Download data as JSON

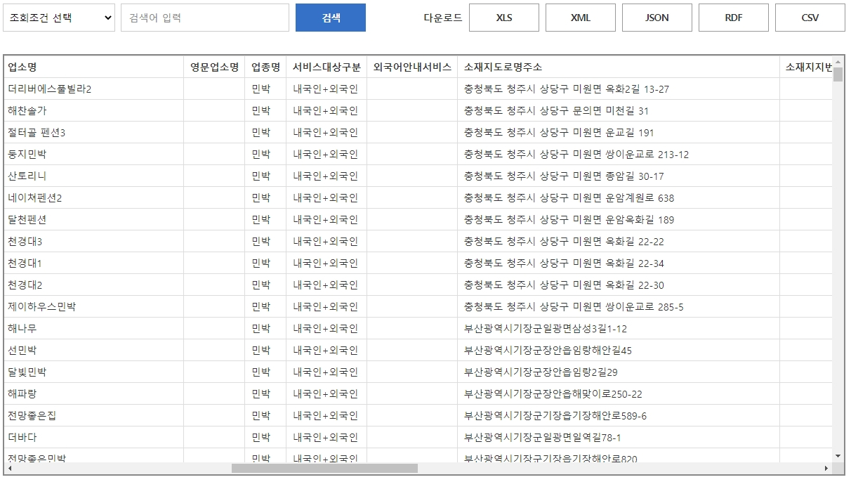pyautogui.click(x=657, y=18)
